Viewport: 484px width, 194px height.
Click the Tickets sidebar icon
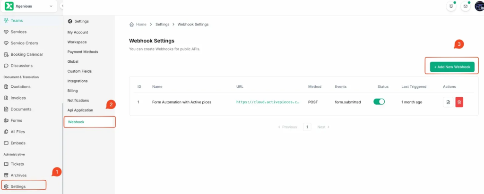(6, 164)
